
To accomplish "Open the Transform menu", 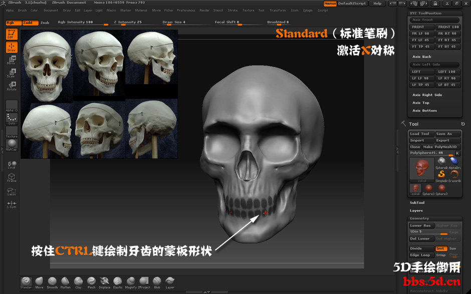I will (278, 10).
